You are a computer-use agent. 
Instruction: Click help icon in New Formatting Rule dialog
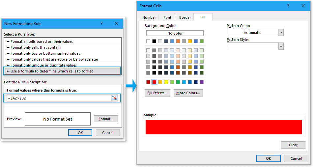click(x=101, y=23)
